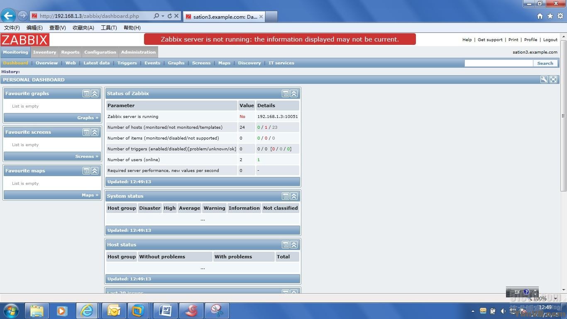Close the sation3.example.com browser tab
This screenshot has height=319, width=567.
[261, 17]
